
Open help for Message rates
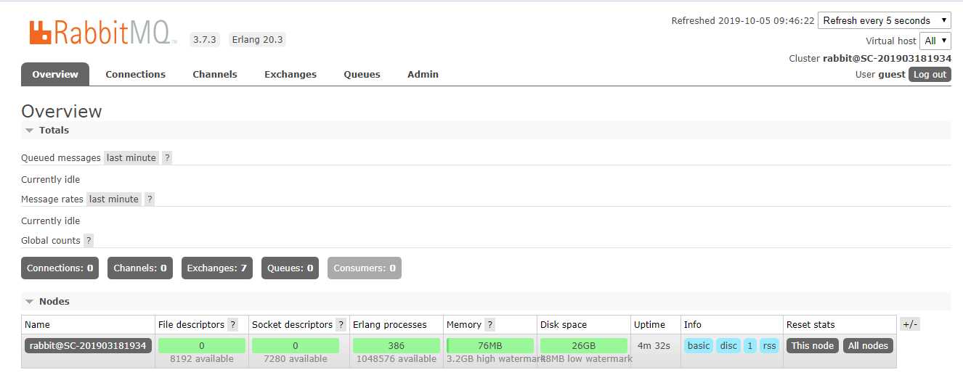point(150,199)
